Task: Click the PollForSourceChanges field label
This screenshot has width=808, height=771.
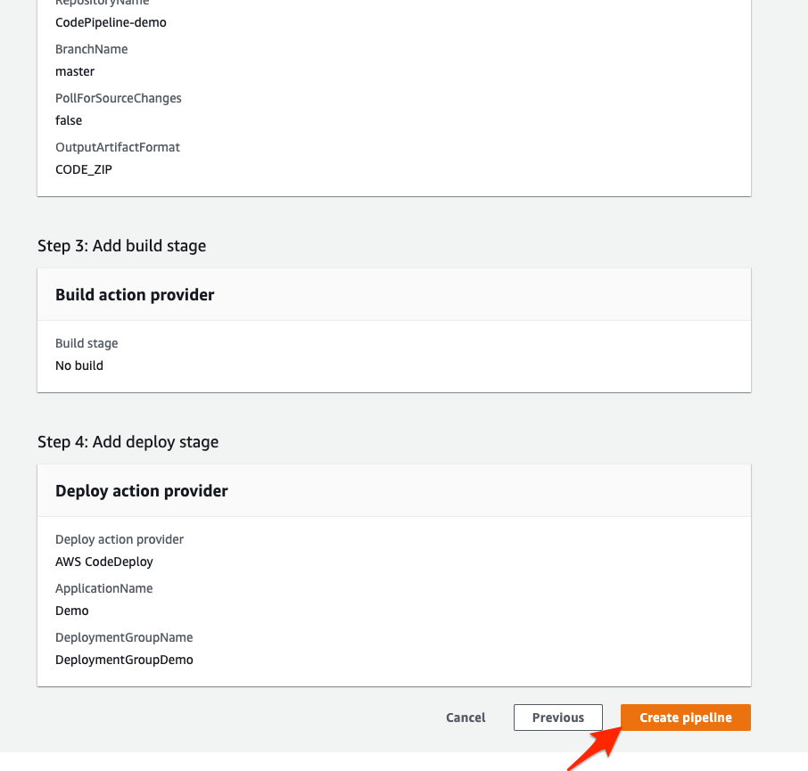Action: point(119,98)
